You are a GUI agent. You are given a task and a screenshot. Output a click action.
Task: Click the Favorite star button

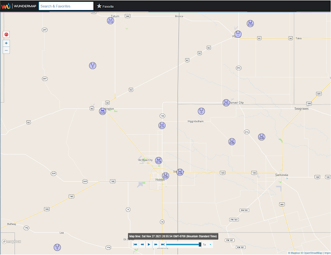pyautogui.click(x=105, y=6)
